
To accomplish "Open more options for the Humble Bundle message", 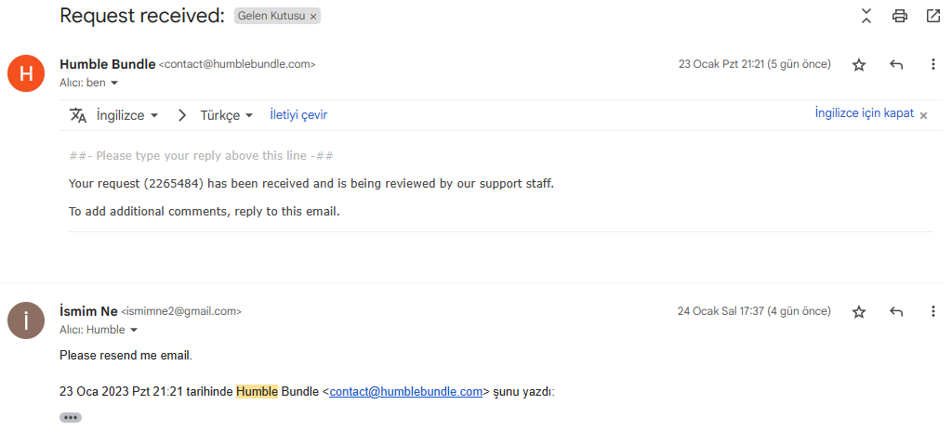I will coord(932,65).
